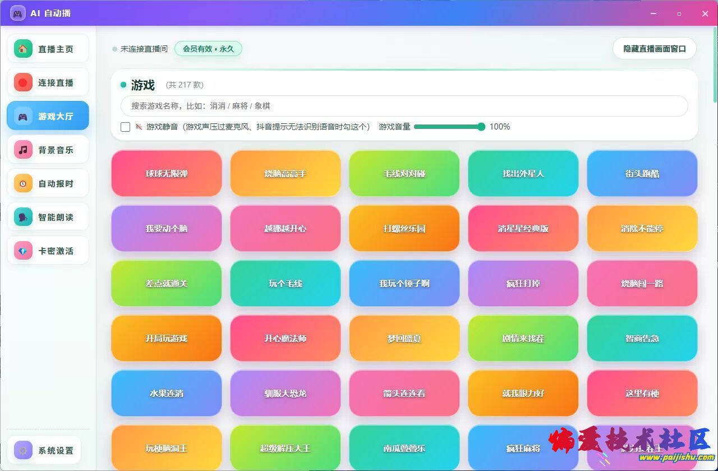Screen dimensions: 718x471
Task: Adjust the 游戏音量 slider handle
Action: pyautogui.click(x=481, y=127)
